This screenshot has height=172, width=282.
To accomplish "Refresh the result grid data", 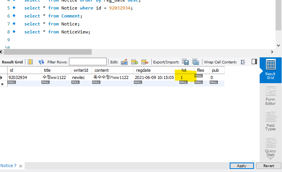I will coord(41,62).
